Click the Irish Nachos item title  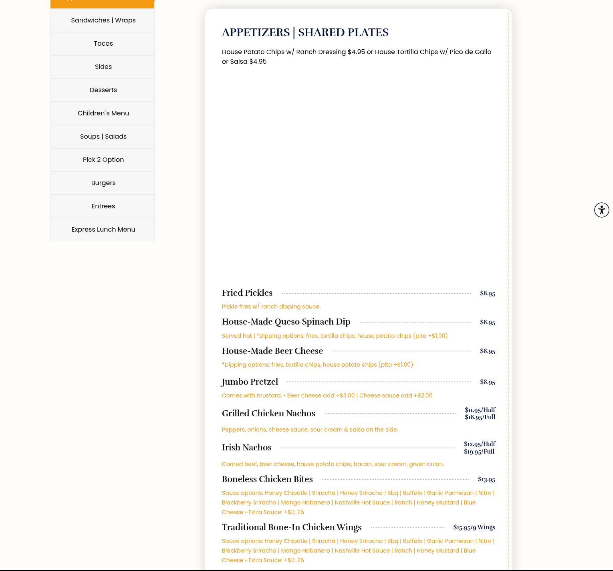point(247,448)
